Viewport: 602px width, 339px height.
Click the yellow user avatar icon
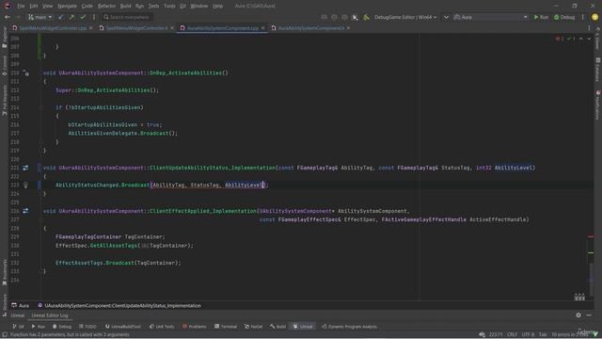coord(594,17)
